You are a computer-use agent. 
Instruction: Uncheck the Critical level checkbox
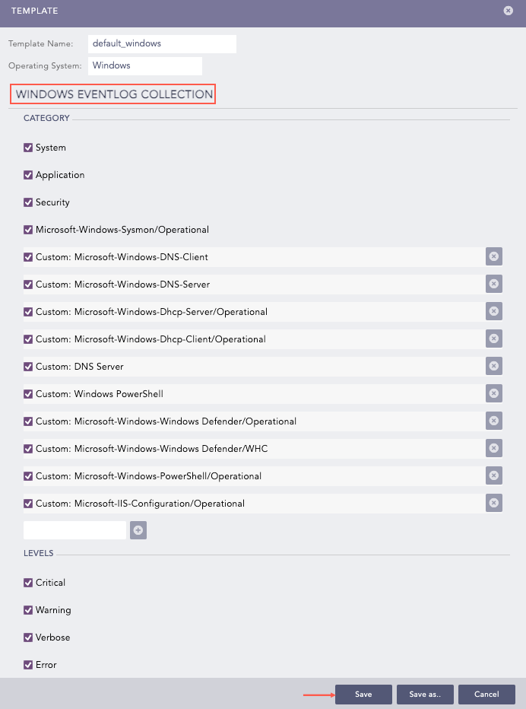coord(28,583)
